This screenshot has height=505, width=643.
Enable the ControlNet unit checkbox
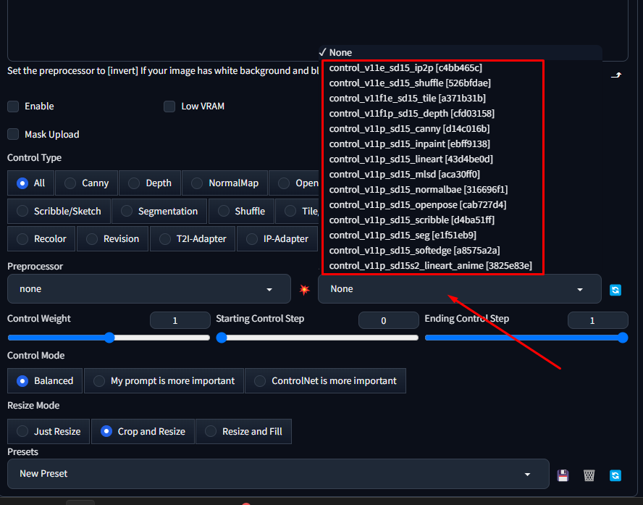(13, 107)
